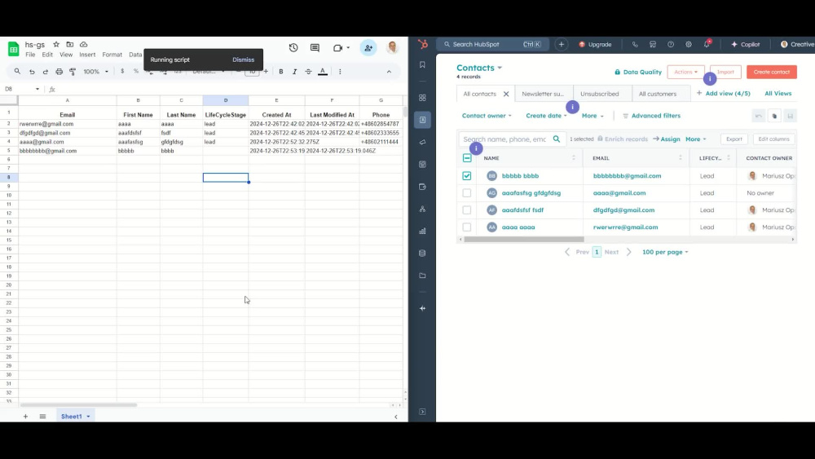Open the Sheet1 tab options arrow
The image size is (815, 459).
pyautogui.click(x=88, y=417)
